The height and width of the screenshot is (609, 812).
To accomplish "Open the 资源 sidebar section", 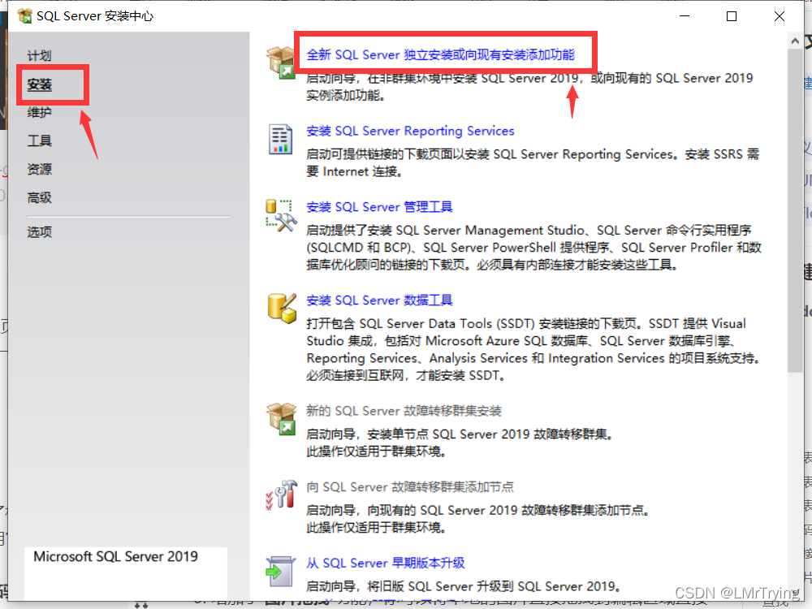I will point(39,169).
